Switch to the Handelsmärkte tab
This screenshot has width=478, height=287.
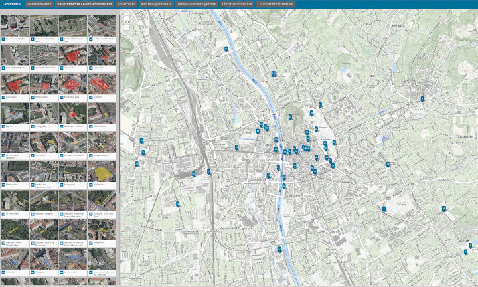39,4
